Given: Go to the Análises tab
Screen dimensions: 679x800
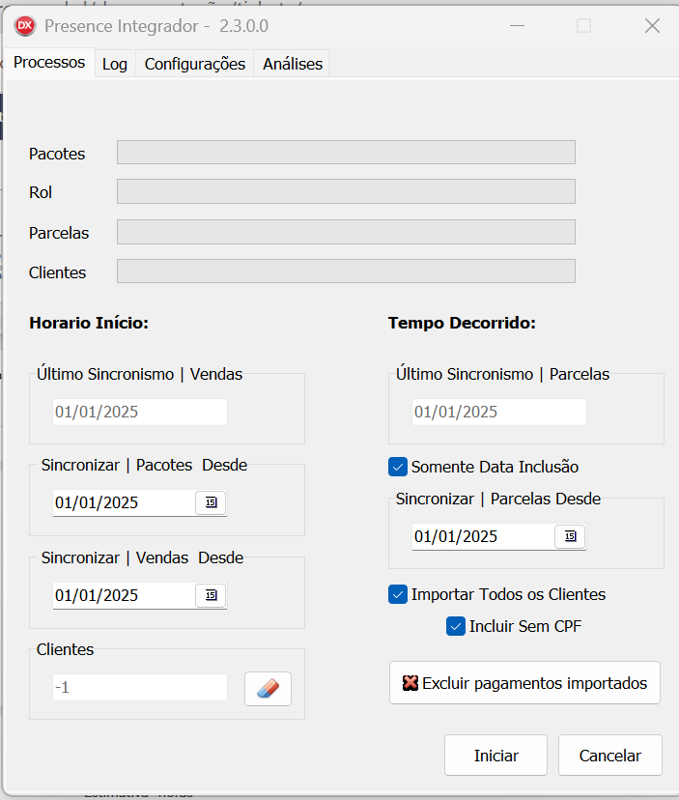Looking at the screenshot, I should 294,64.
